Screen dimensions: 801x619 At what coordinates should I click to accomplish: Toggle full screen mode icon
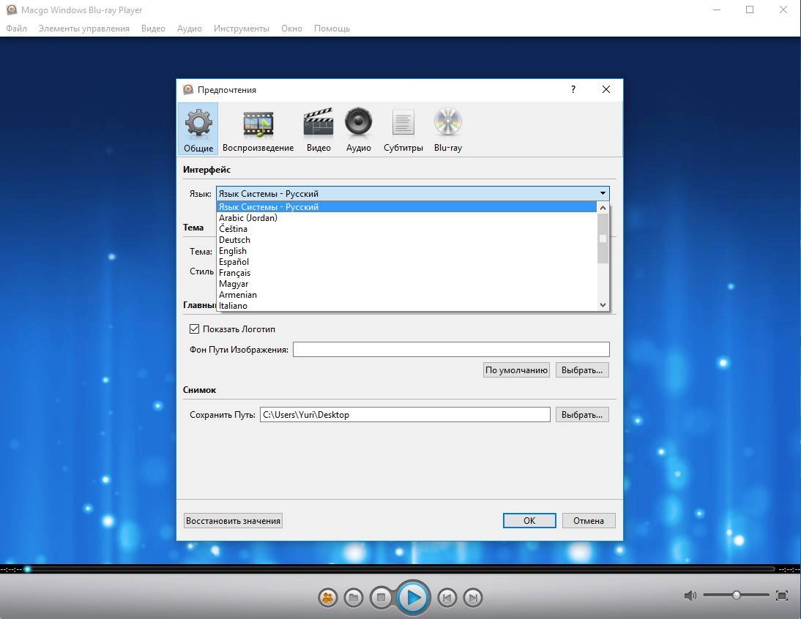pyautogui.click(x=781, y=595)
